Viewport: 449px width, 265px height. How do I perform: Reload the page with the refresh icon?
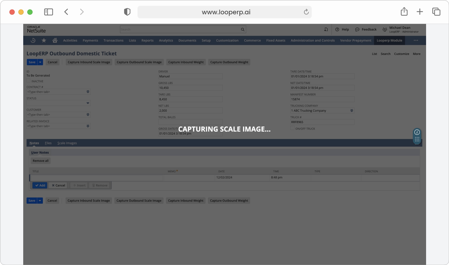[x=306, y=12]
